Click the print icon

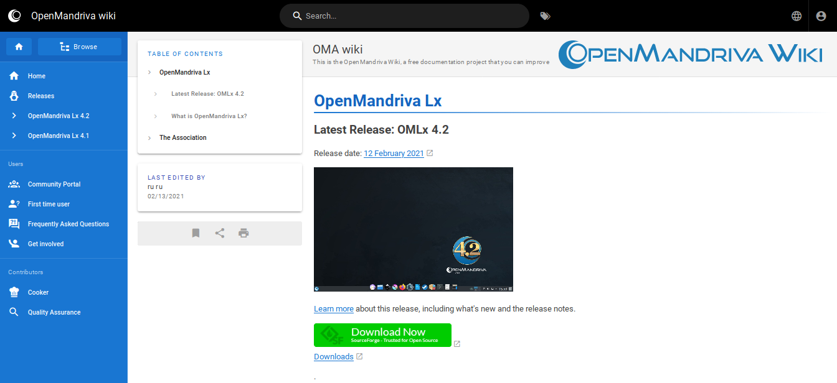pos(244,233)
